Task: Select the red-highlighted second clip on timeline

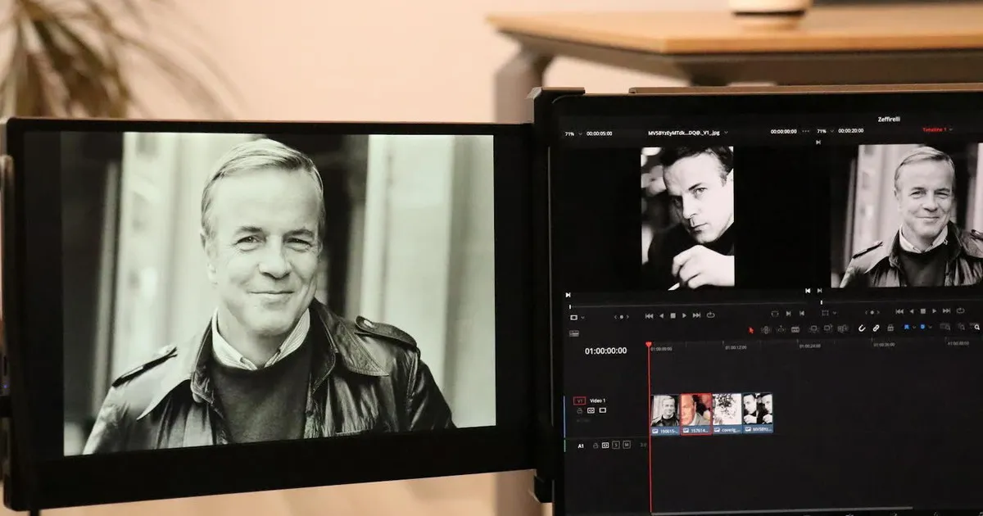Action: pyautogui.click(x=696, y=412)
